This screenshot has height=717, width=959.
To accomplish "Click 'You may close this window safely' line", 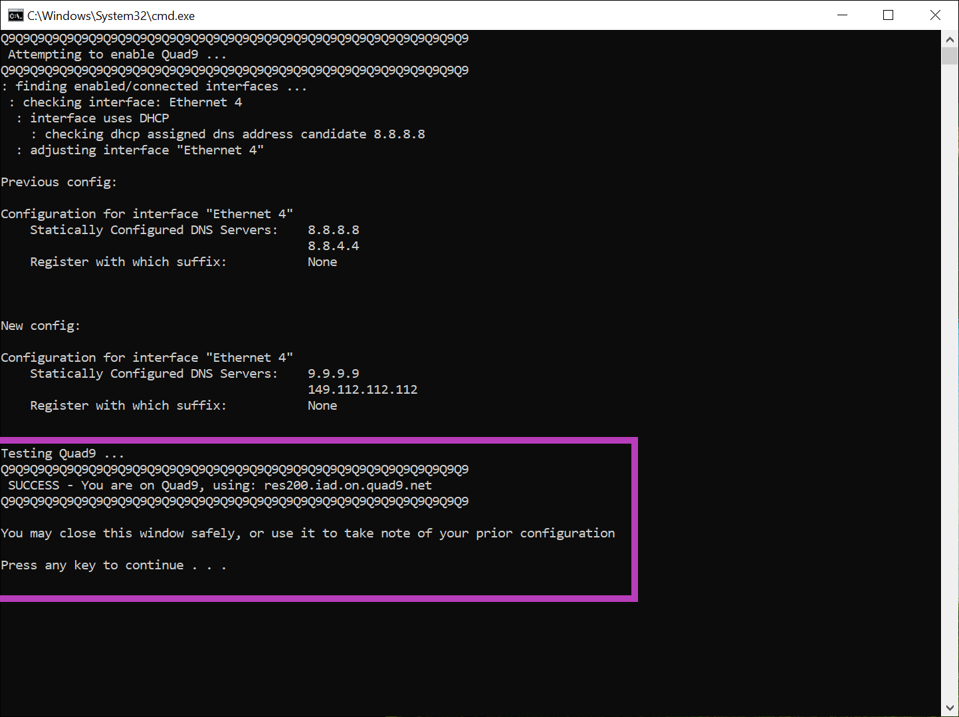I will tap(308, 533).
